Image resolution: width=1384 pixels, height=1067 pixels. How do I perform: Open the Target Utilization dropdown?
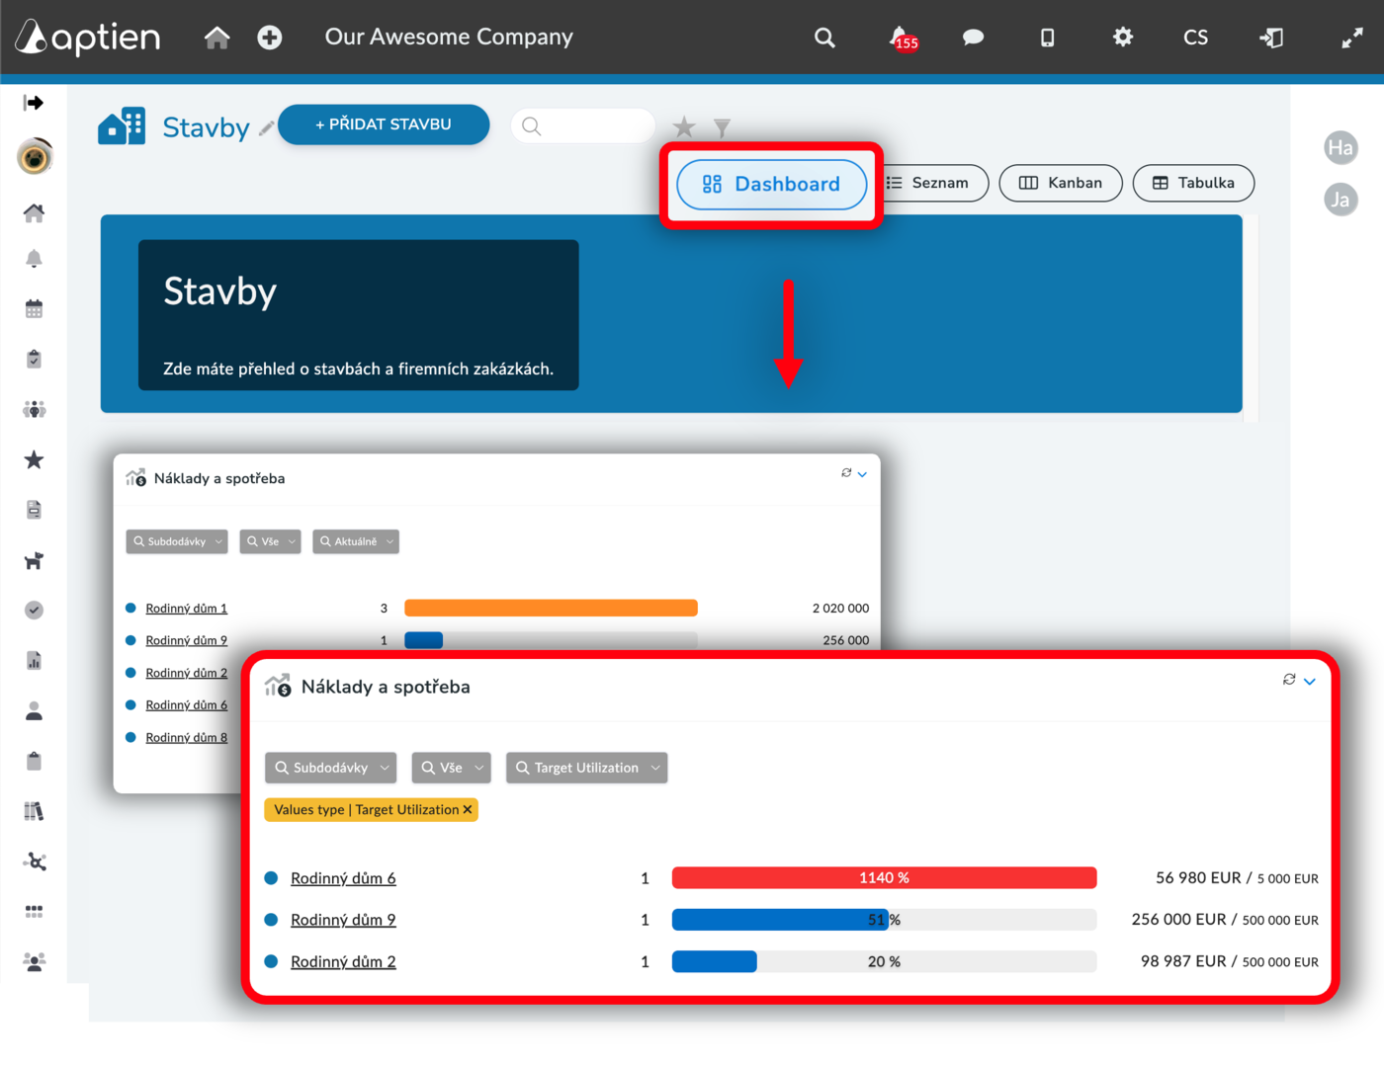(x=587, y=768)
